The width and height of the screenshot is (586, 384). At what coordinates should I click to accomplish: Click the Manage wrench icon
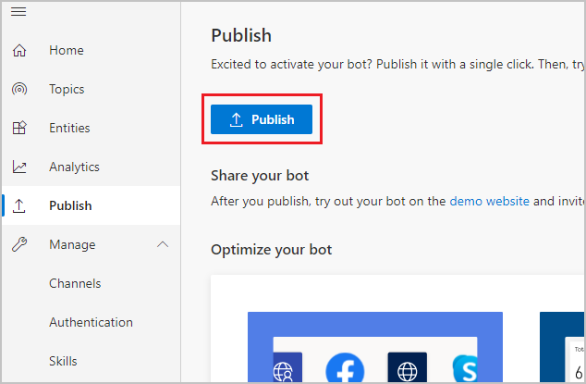coord(19,245)
